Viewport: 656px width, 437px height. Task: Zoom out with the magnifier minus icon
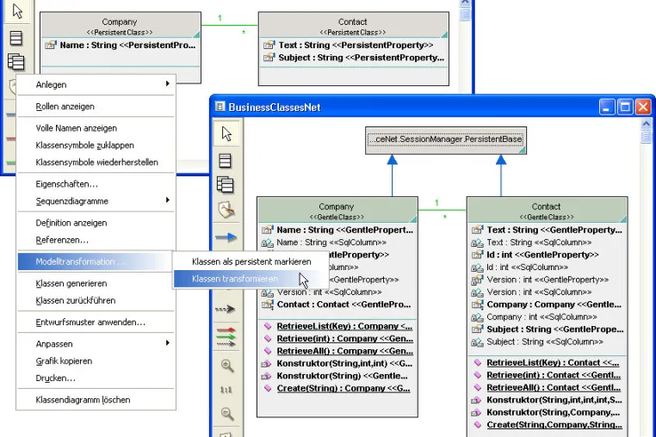coord(227,414)
